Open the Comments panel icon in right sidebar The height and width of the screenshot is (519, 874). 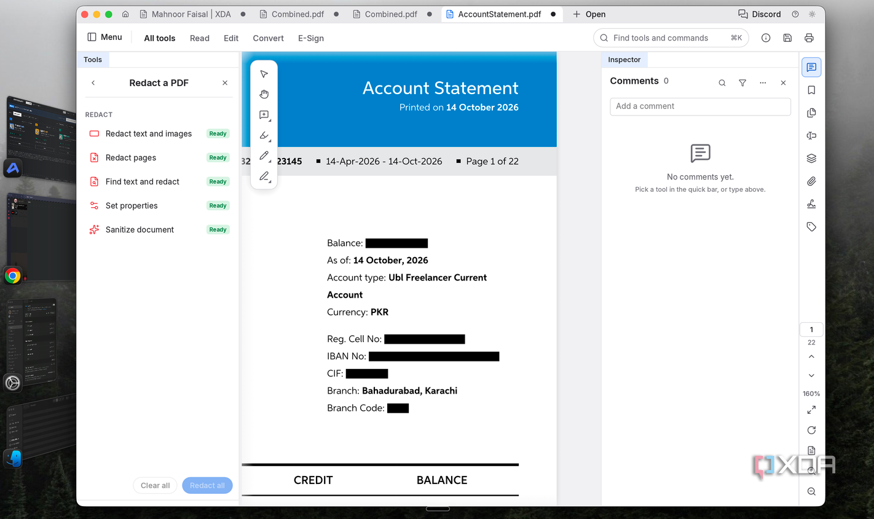(811, 67)
